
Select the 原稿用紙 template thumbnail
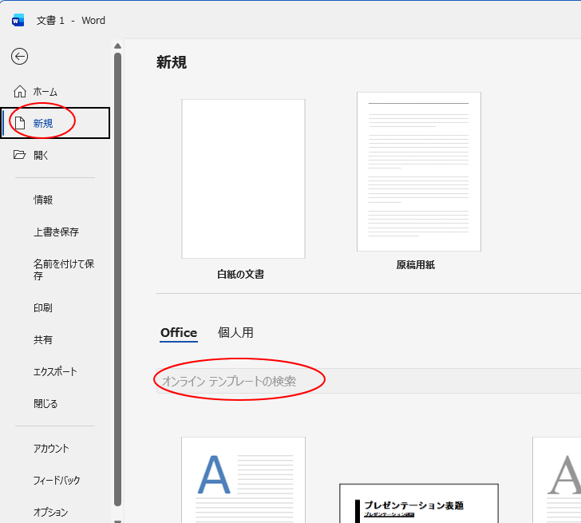click(x=419, y=172)
